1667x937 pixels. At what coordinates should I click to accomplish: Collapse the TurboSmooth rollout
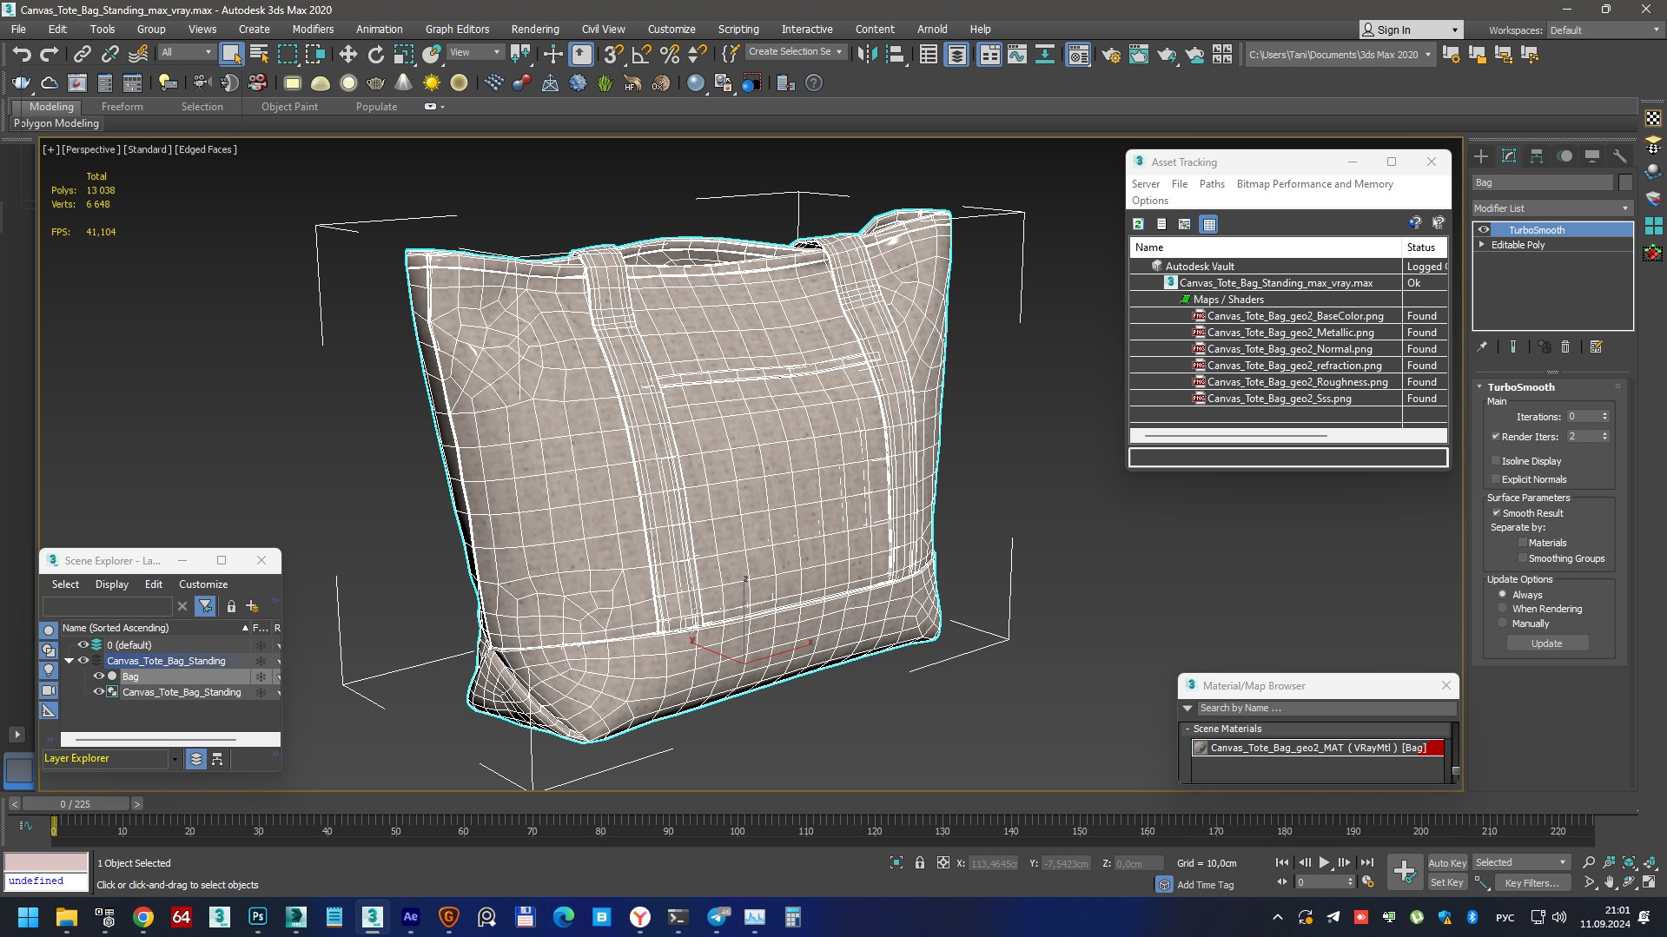(1480, 387)
